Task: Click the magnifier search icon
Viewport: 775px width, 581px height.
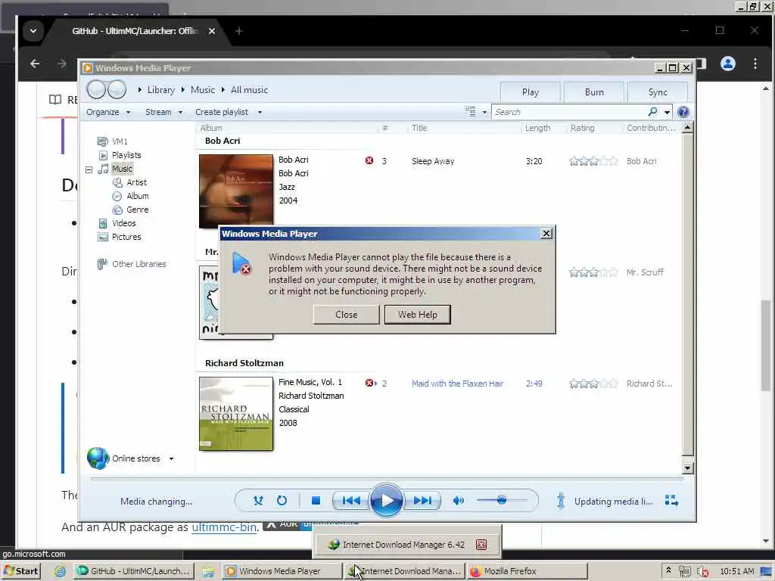Action: [x=652, y=112]
